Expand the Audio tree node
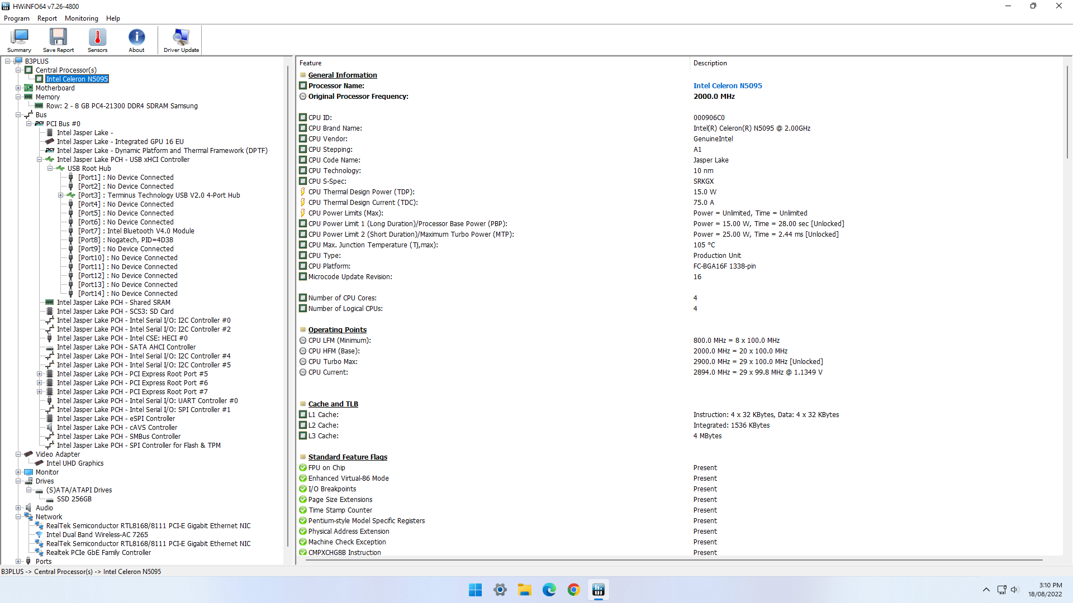The image size is (1073, 603). click(x=18, y=508)
